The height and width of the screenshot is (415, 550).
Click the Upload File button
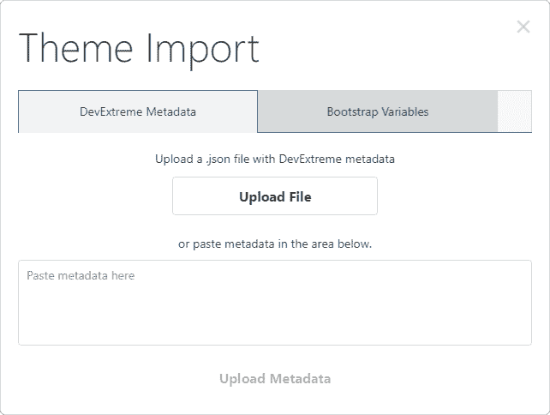click(275, 196)
